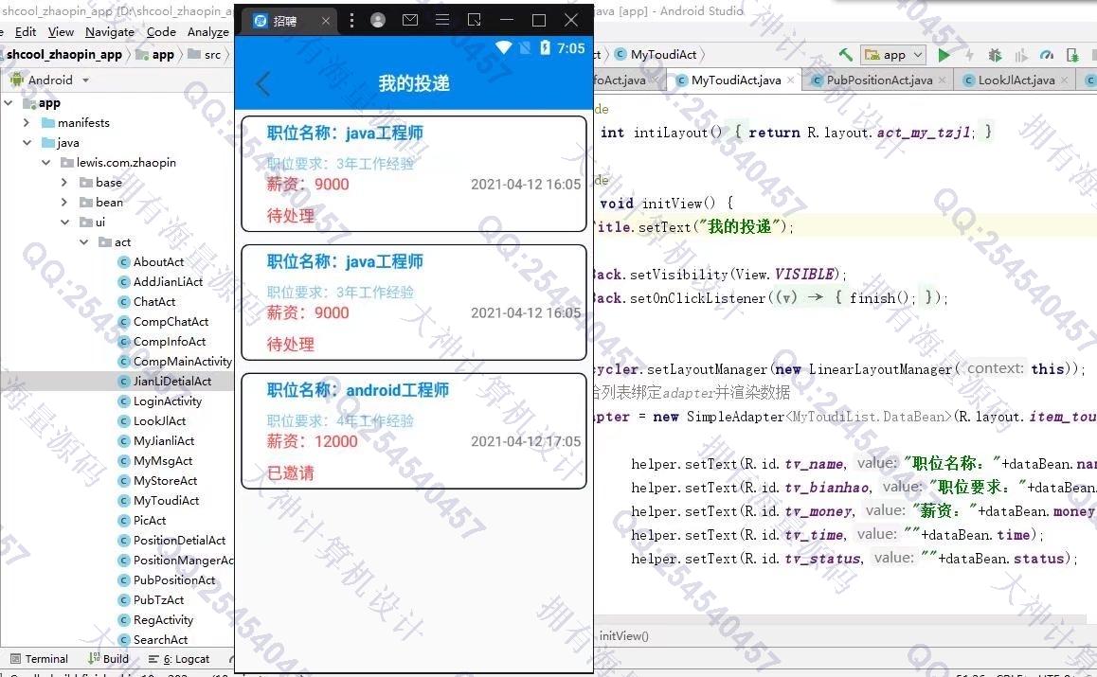
Task: Collapse lewis.com.zhaopin package
Action: 46,162
